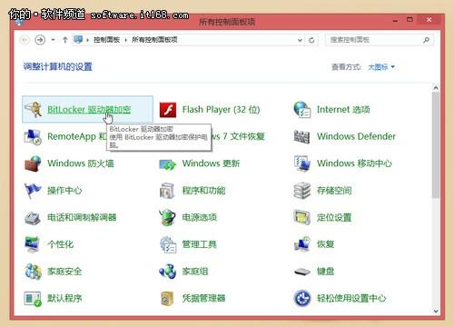Open the 定位设置 icon

[x=301, y=217]
